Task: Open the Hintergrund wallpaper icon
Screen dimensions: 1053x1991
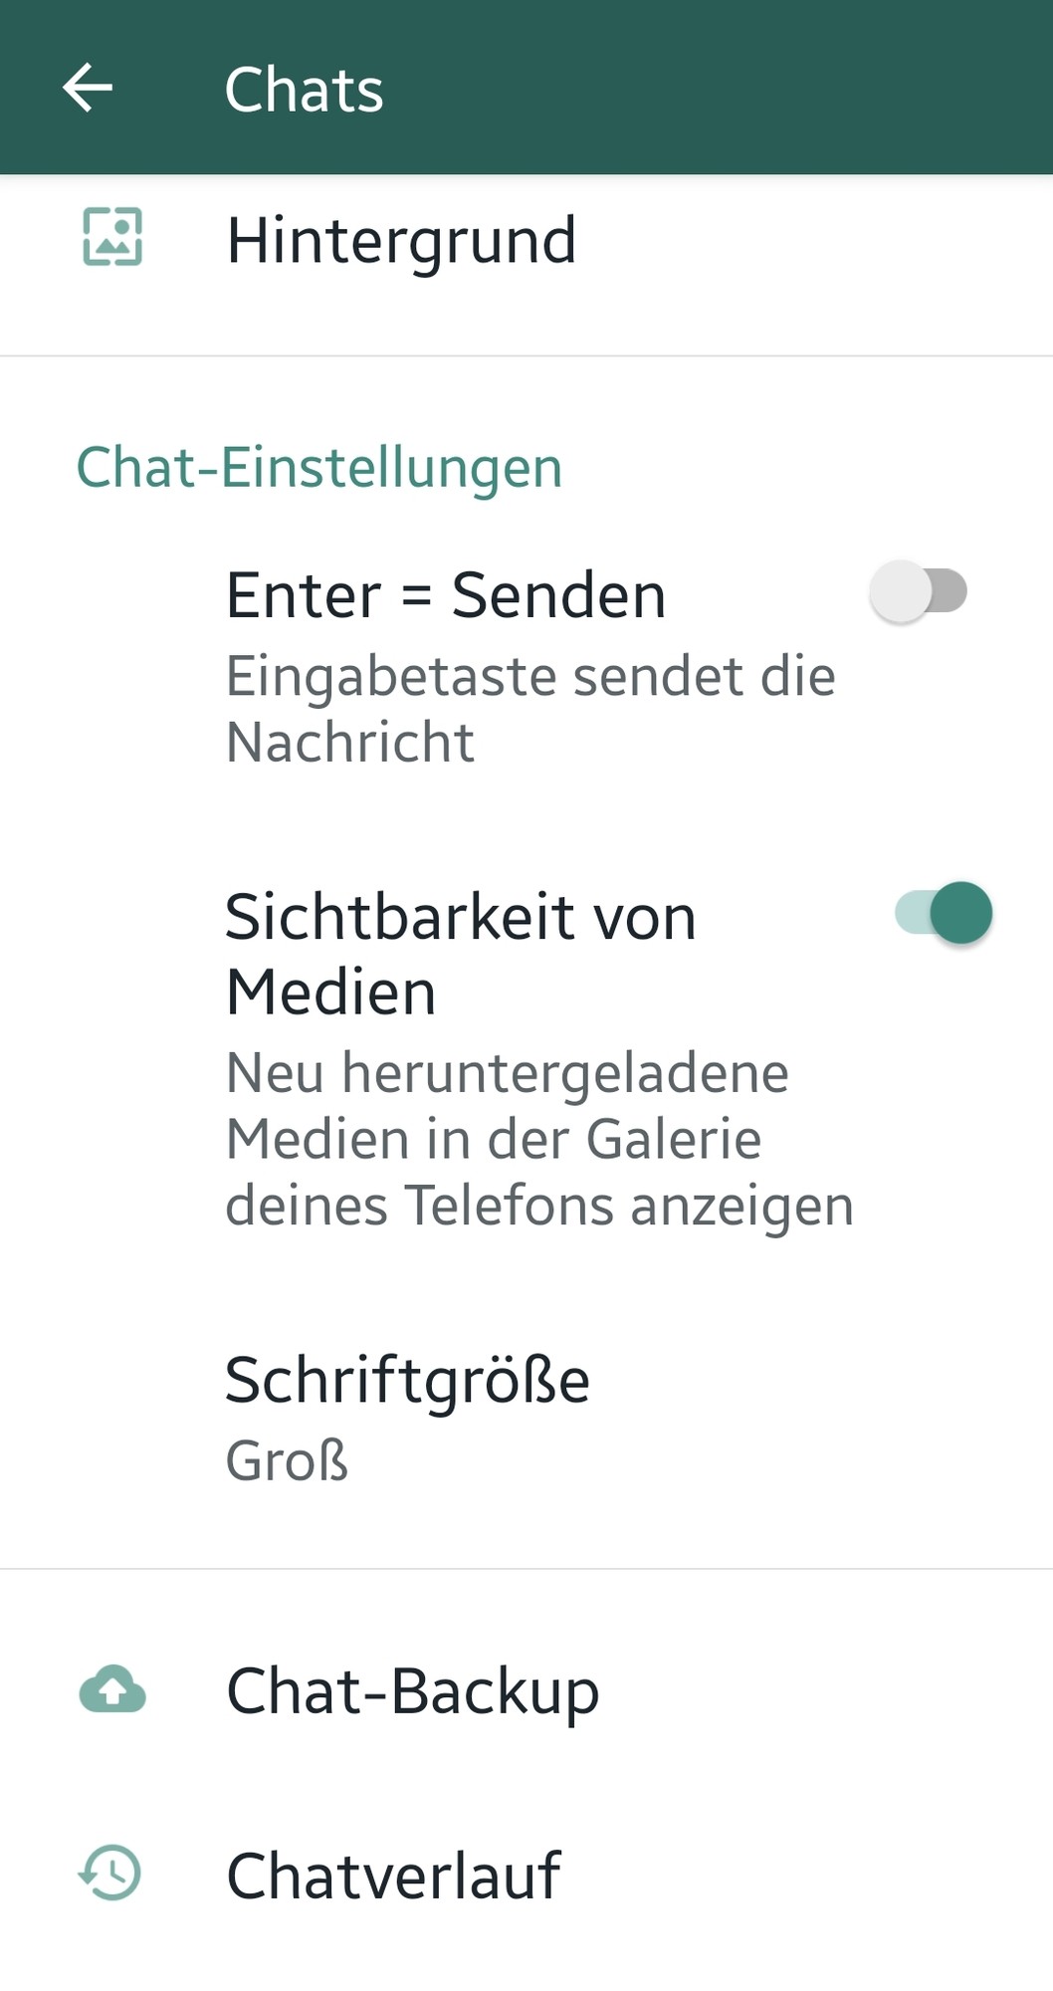Action: pos(112,237)
